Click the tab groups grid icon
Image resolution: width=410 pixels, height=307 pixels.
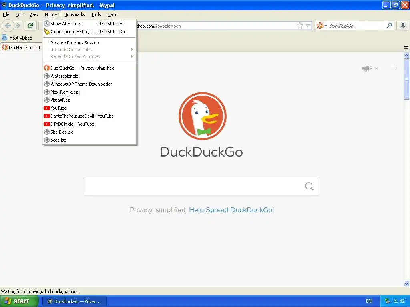click(x=406, y=47)
